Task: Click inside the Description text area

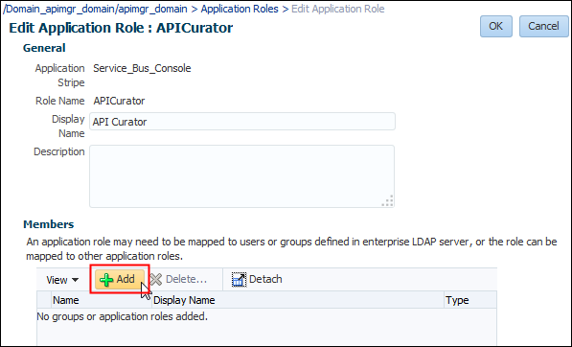Action: point(241,176)
